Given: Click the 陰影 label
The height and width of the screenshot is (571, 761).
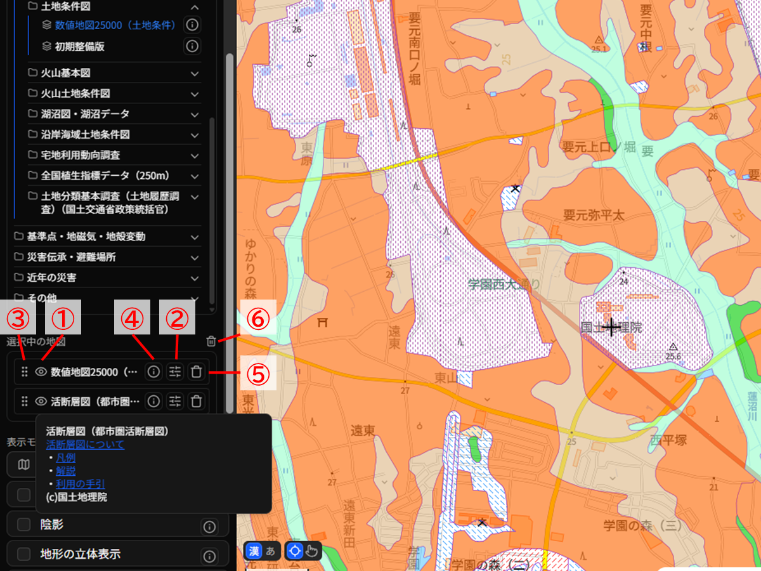Looking at the screenshot, I should [x=51, y=525].
